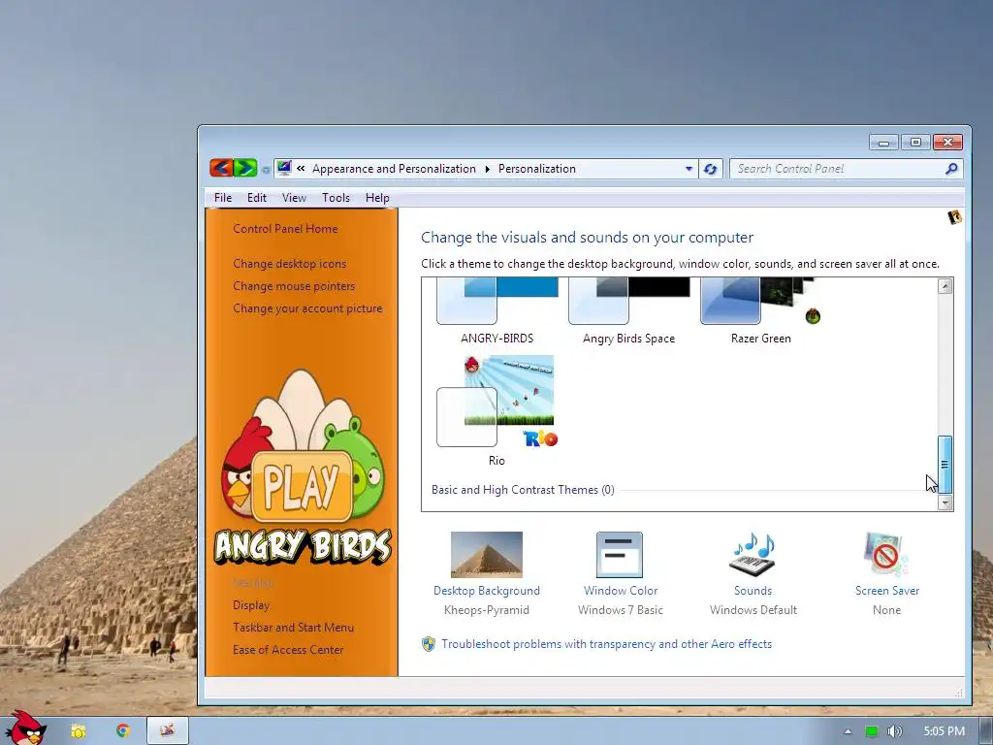This screenshot has height=745, width=993.
Task: Open the Edit menu
Action: 256,198
